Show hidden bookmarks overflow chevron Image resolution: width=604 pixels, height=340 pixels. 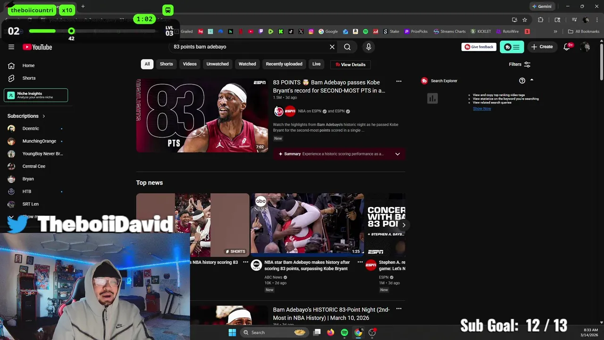(555, 32)
